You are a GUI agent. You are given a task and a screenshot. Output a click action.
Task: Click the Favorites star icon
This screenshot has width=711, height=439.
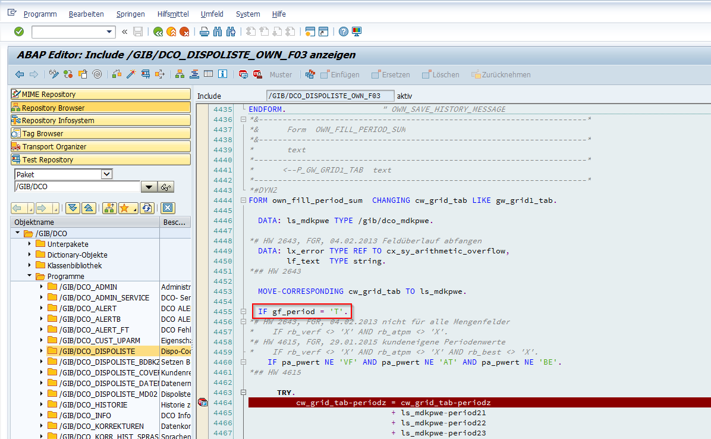click(125, 208)
